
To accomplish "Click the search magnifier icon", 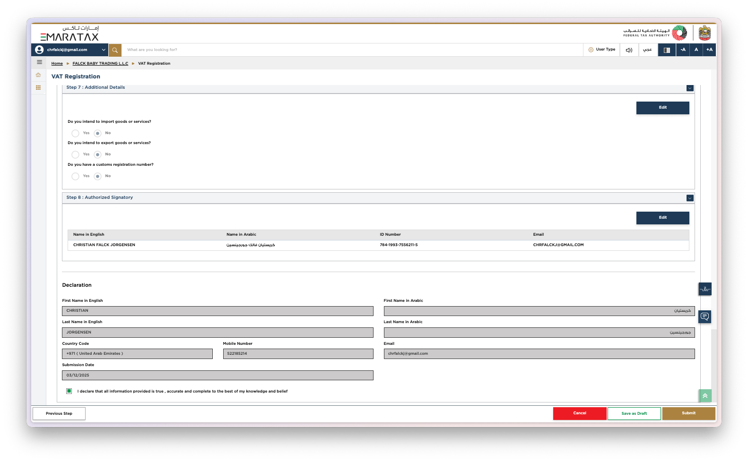I will point(115,50).
